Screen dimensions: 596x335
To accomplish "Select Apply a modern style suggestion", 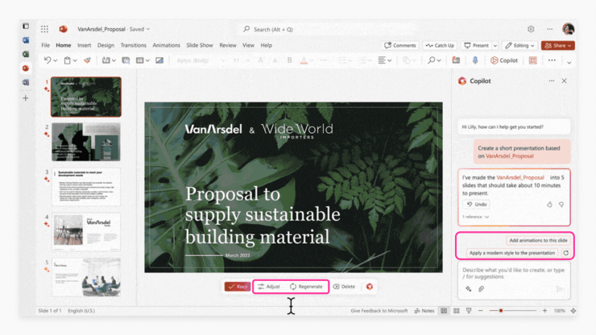I will point(512,253).
